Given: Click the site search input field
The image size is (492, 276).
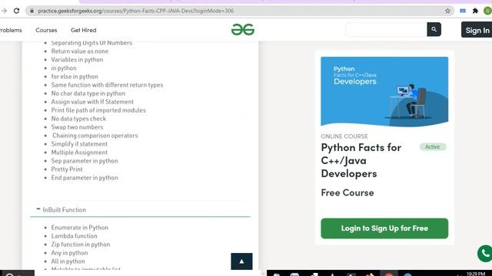Looking at the screenshot, I should click(386, 29).
